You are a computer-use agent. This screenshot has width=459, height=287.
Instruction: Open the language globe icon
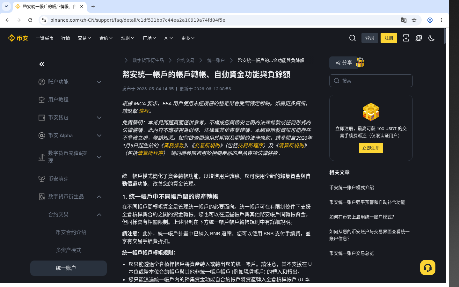tap(419, 38)
